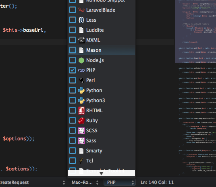Tick the RHTML checkbox
The height and width of the screenshot is (187, 216).
click(73, 111)
